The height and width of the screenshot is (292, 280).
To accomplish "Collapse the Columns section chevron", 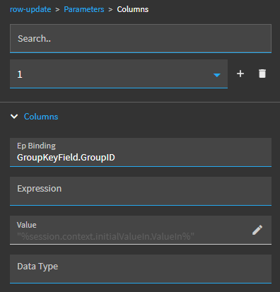I will coord(14,117).
